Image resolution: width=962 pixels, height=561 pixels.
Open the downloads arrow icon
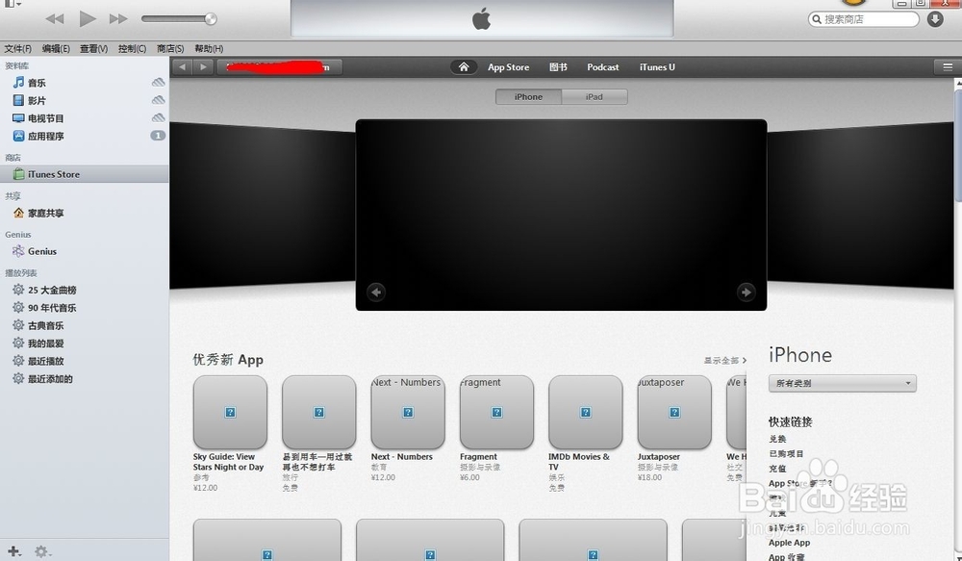click(x=935, y=19)
